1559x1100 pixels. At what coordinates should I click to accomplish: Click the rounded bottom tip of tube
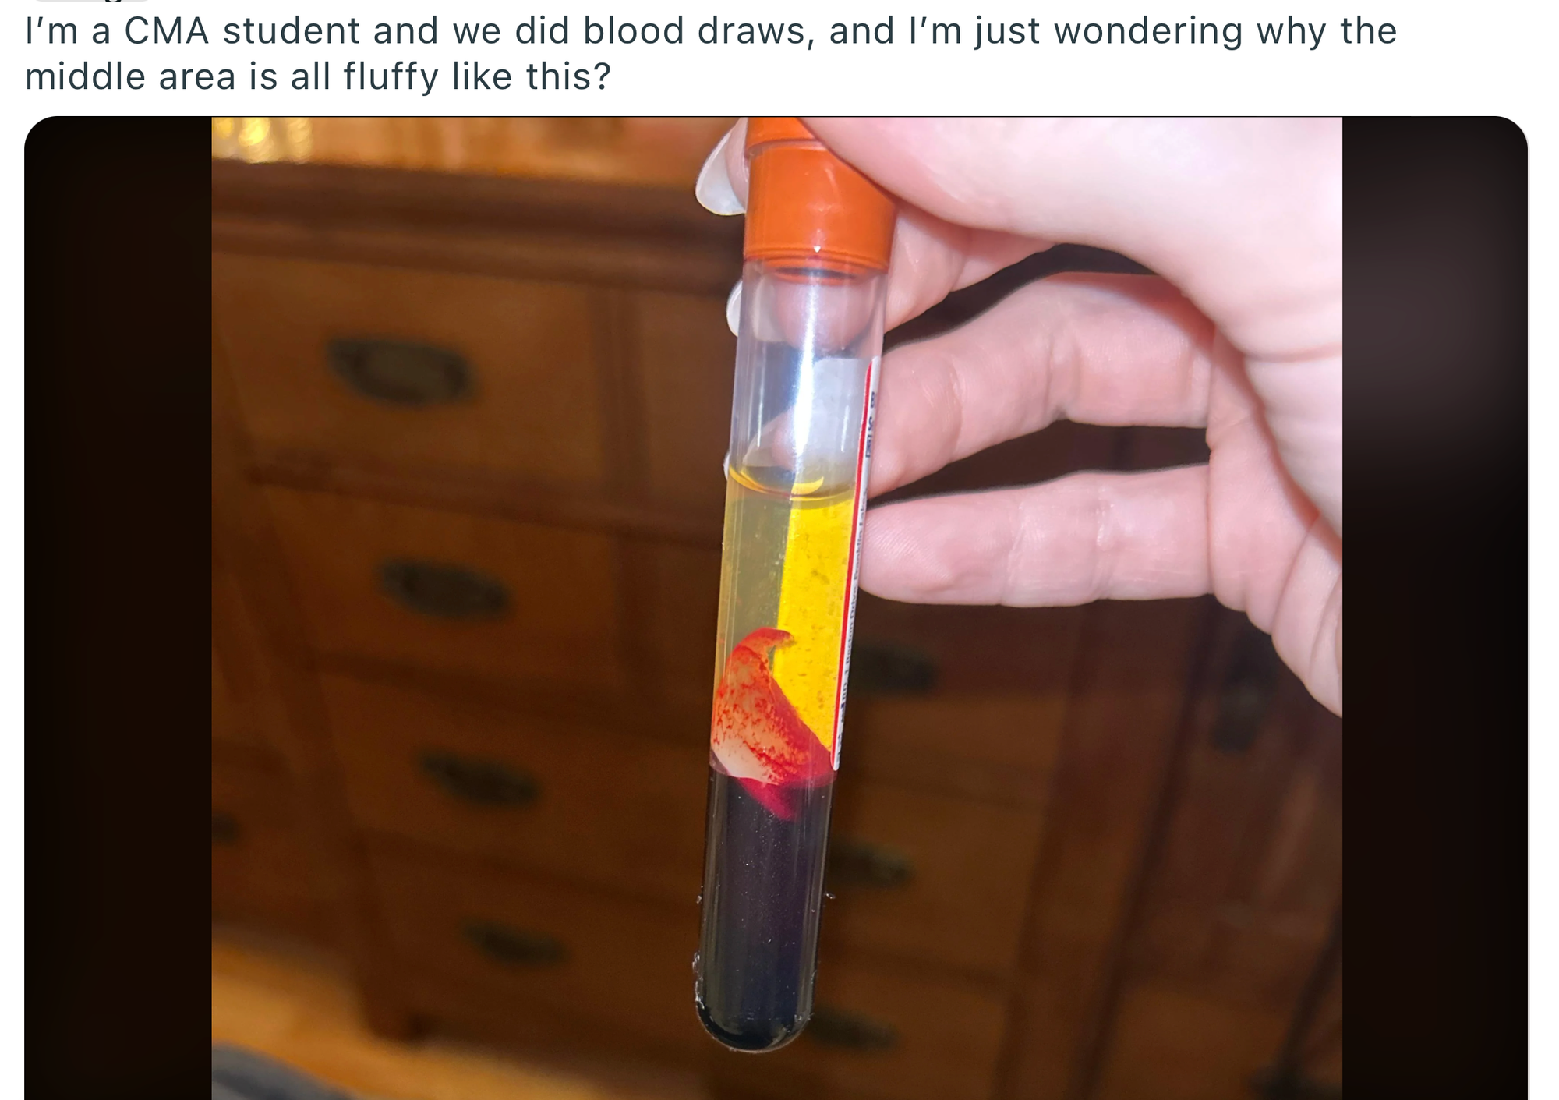pyautogui.click(x=753, y=1027)
